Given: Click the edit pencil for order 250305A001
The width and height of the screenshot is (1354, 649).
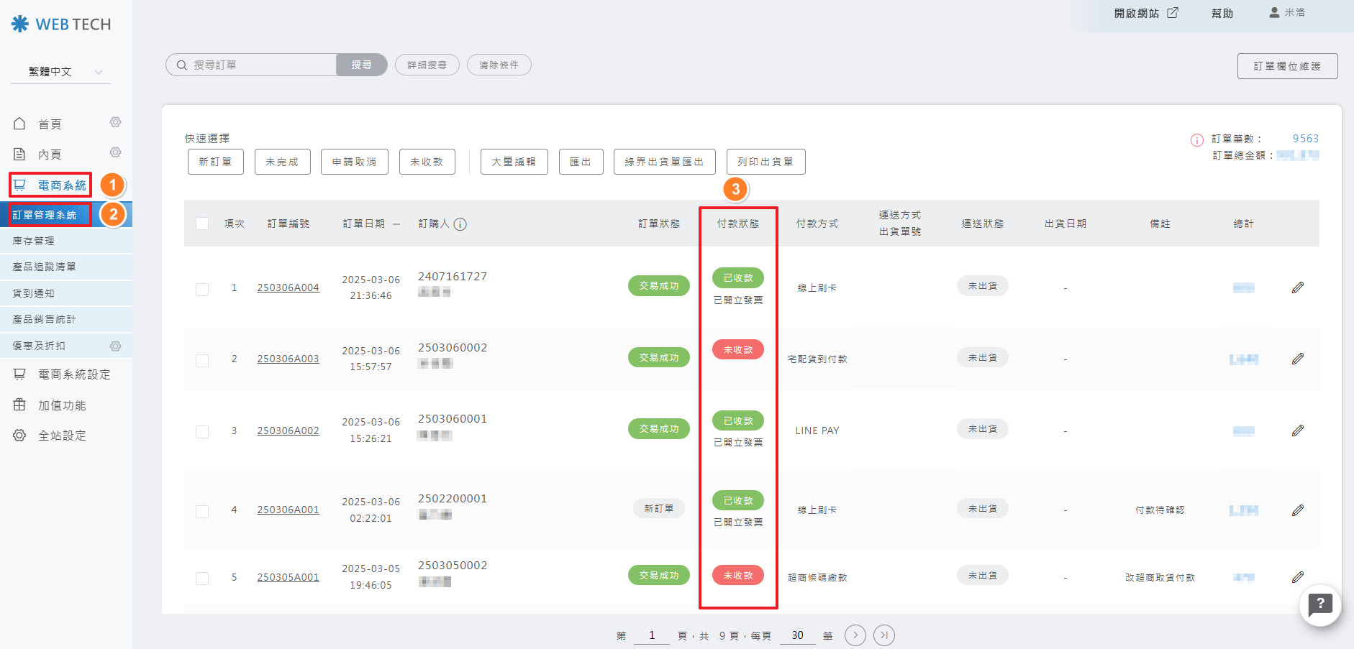Looking at the screenshot, I should pyautogui.click(x=1298, y=577).
